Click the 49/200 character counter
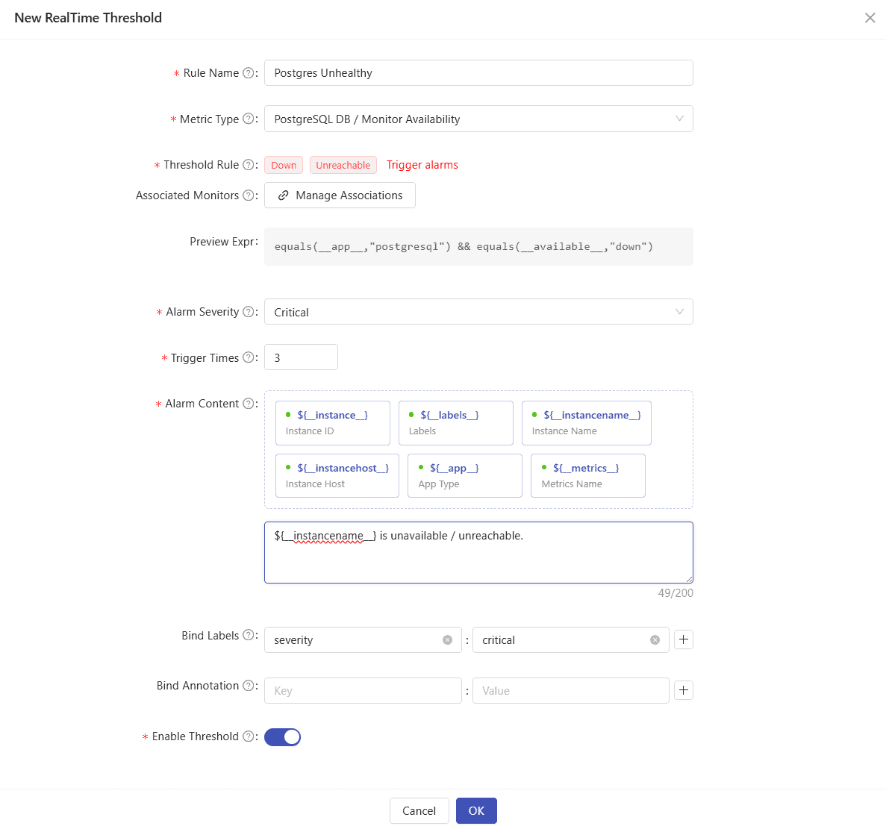The height and width of the screenshot is (829, 886). pos(676,593)
